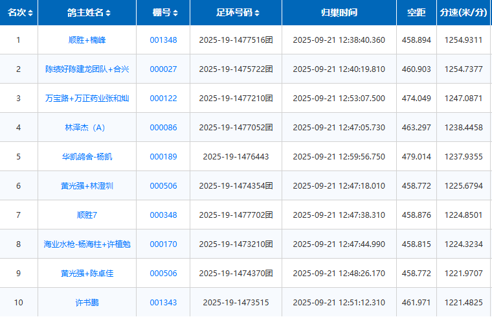
Task: Click 黄光强+林澄圳 owner name
Action: (x=87, y=186)
